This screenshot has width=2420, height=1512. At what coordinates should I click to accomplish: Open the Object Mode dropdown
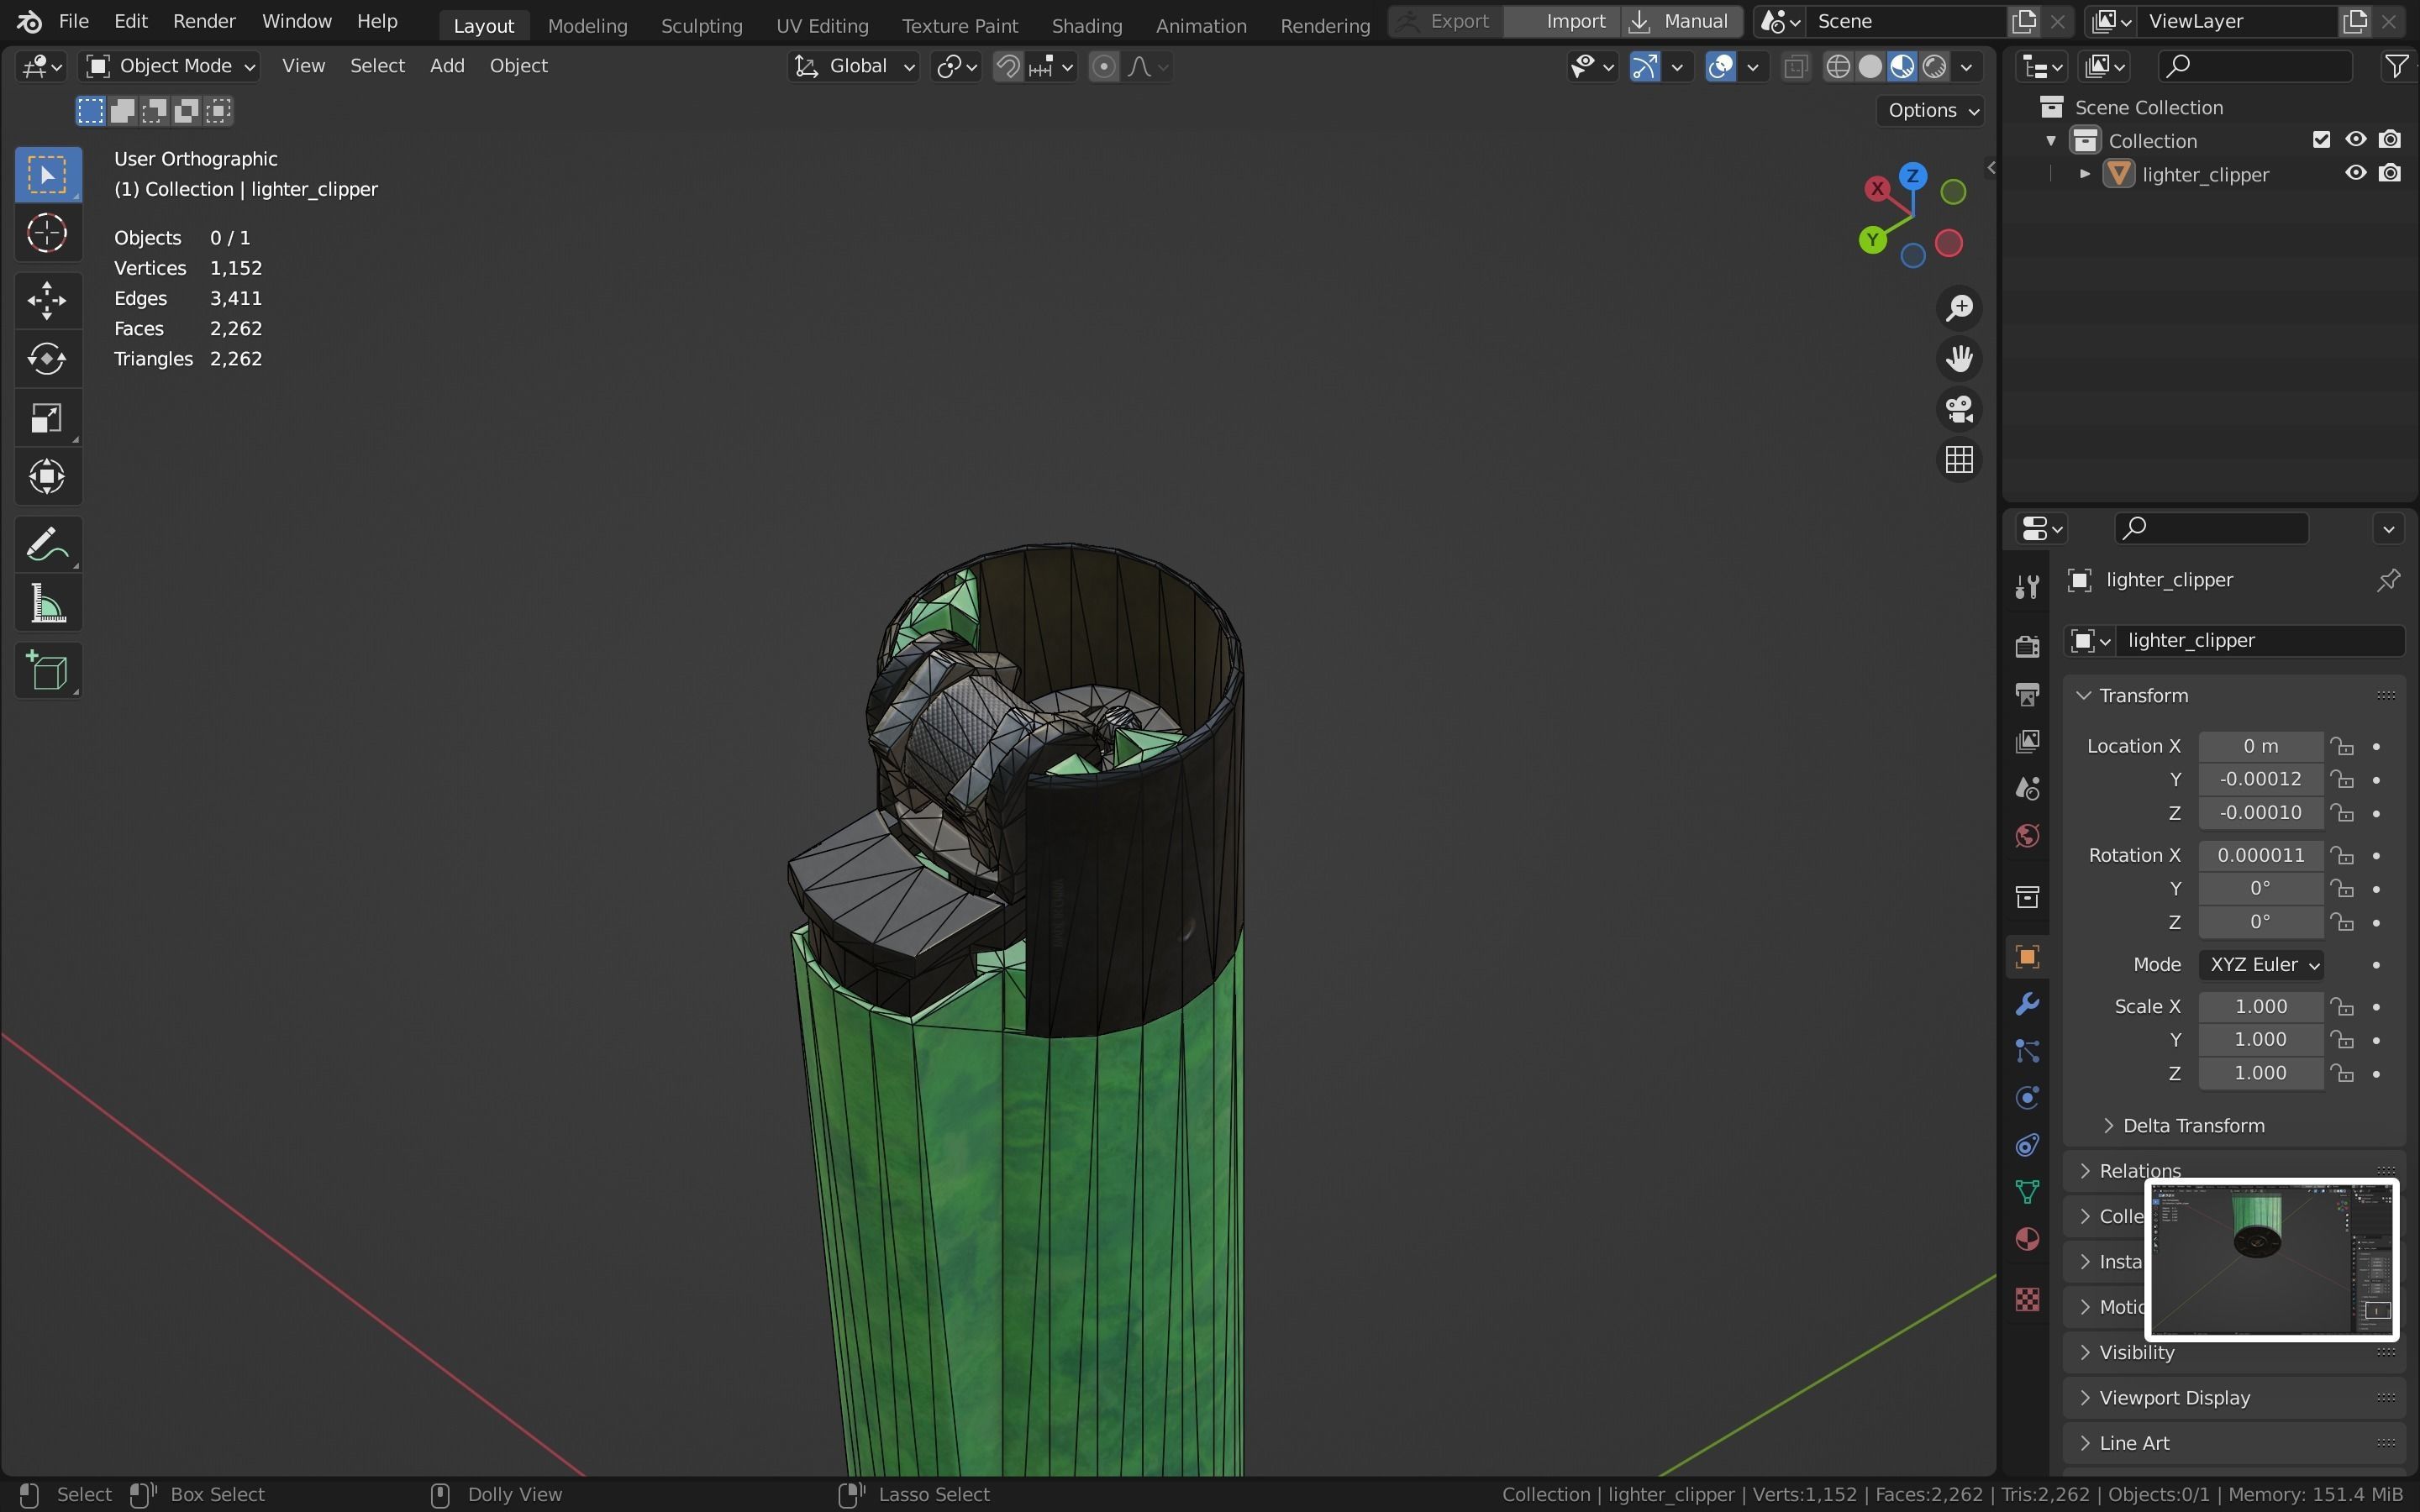coord(169,66)
